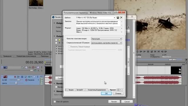Minimize the video track height icon
188x106 pixels.
coord(2,67)
